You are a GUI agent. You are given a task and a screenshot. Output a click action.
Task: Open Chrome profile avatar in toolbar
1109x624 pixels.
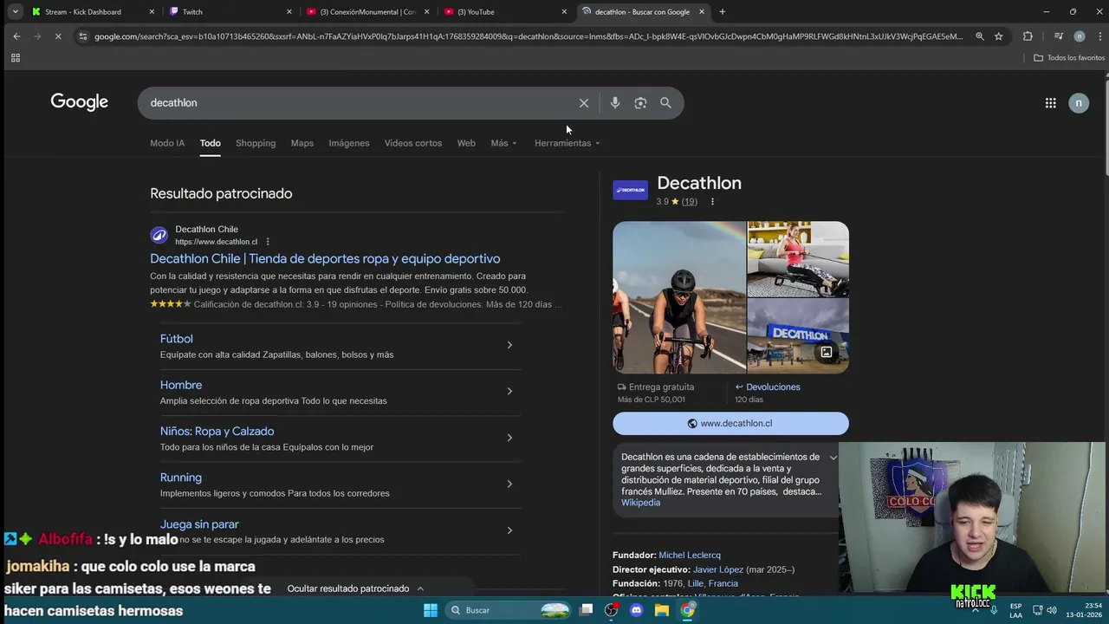1079,36
